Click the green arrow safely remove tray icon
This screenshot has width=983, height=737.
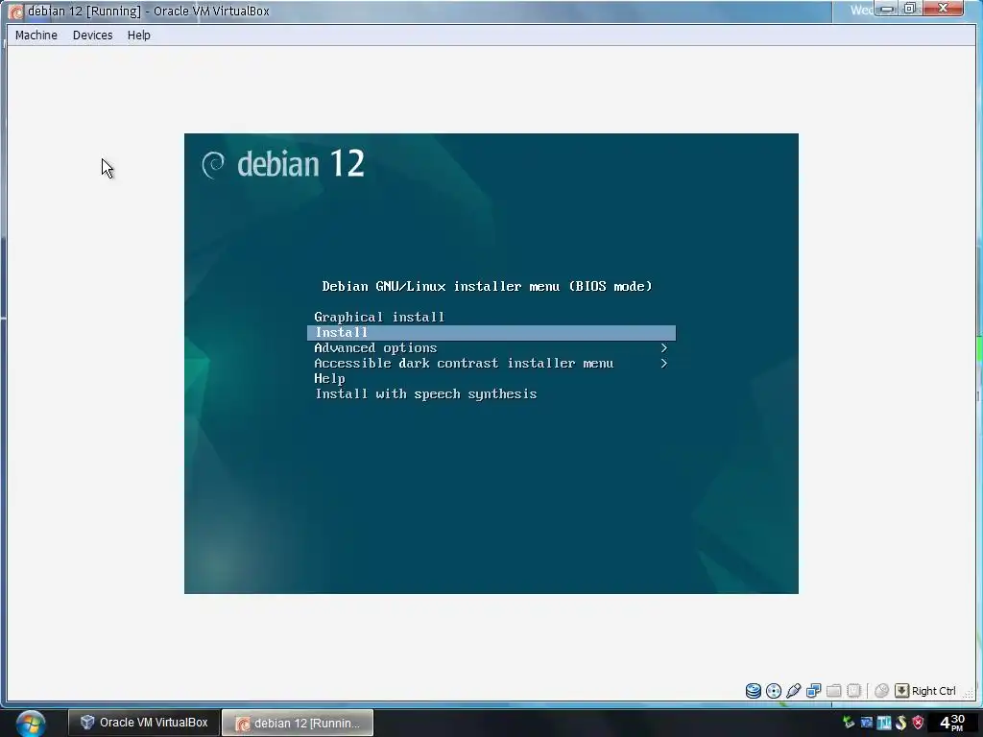pyautogui.click(x=849, y=723)
